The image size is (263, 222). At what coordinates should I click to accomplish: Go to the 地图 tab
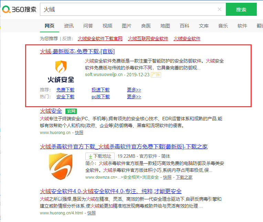coord(165,26)
